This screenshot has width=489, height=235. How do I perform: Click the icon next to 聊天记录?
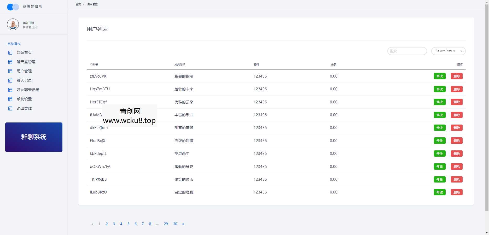[x=10, y=80]
